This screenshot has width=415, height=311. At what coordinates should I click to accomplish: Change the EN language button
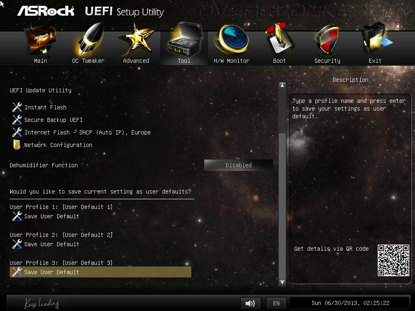[x=276, y=303]
